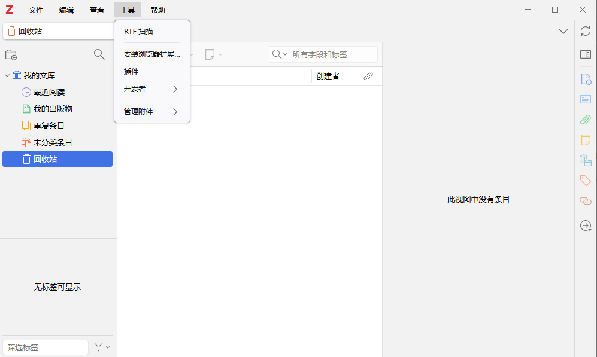Open the attachments paperclip side icon
The height and width of the screenshot is (357, 597).
click(586, 120)
